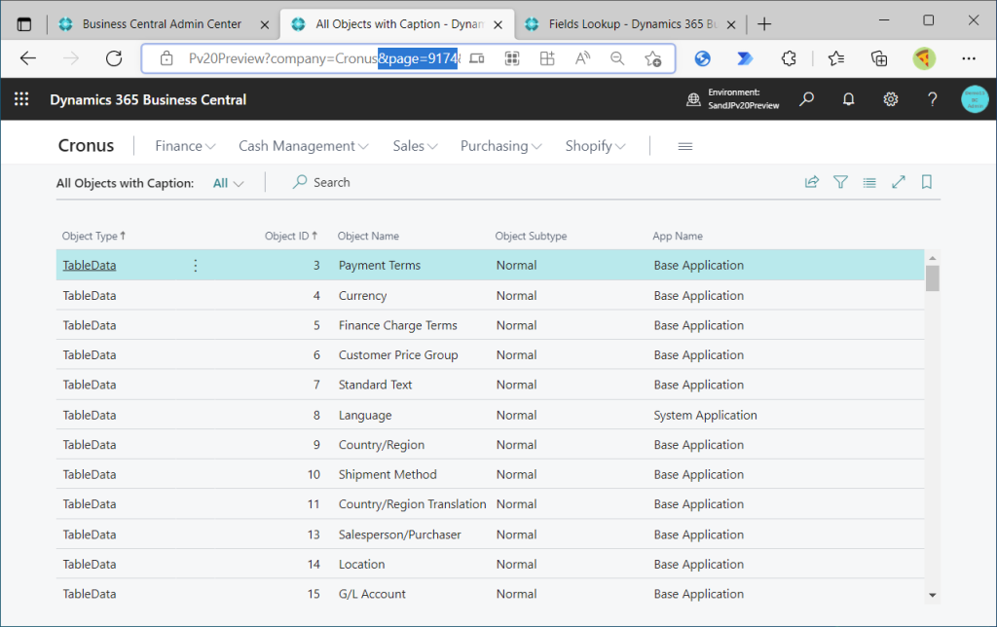
Task: Click the browser back arrow
Action: pyautogui.click(x=28, y=58)
